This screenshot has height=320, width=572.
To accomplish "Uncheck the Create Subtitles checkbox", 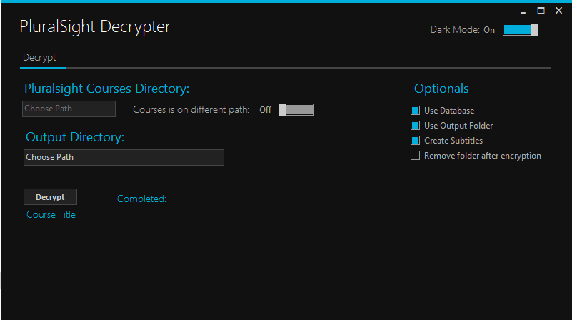I will (x=415, y=141).
